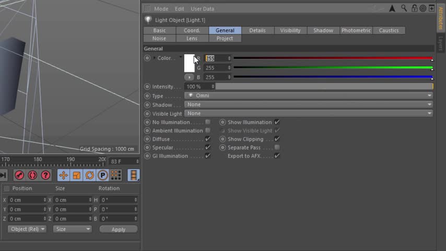Open the Size mode dropdown
446x251 pixels.
point(72,229)
